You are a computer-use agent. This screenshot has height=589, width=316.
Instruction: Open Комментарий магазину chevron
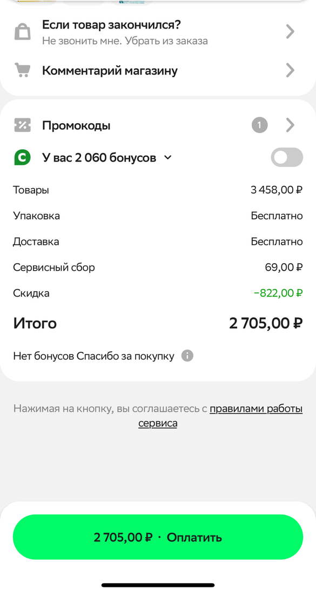(x=290, y=70)
